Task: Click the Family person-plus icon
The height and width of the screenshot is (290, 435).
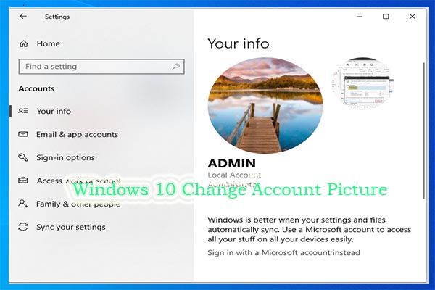Action: [x=23, y=204]
